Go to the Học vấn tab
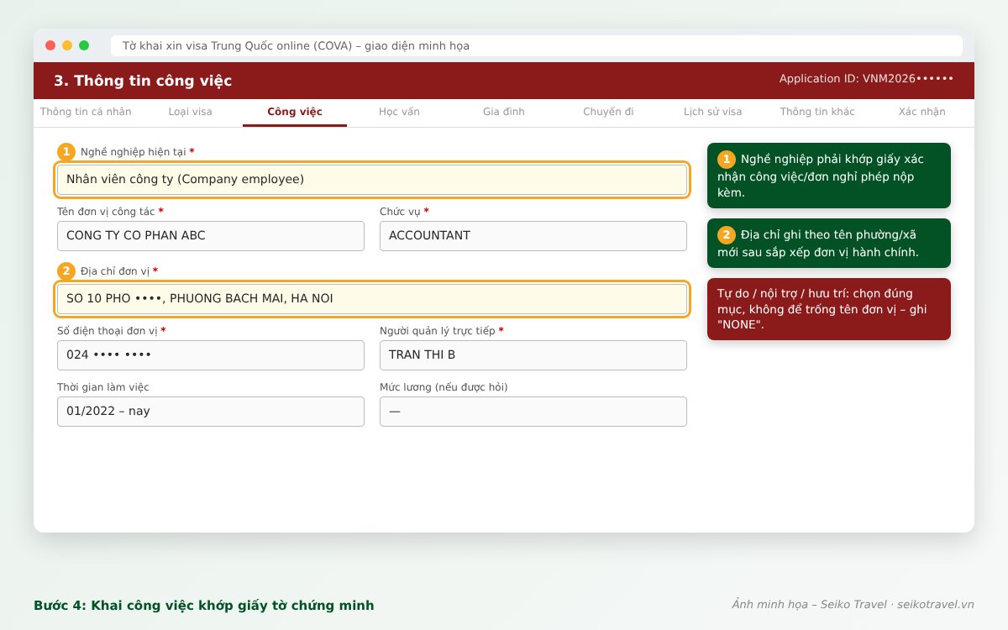The image size is (1008, 630). click(x=399, y=112)
